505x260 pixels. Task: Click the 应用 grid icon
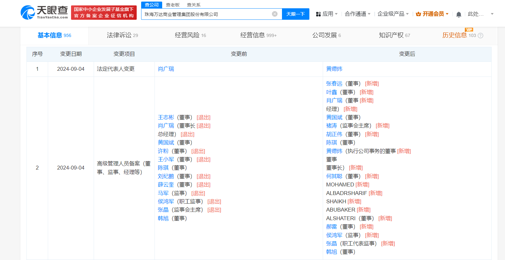click(318, 14)
